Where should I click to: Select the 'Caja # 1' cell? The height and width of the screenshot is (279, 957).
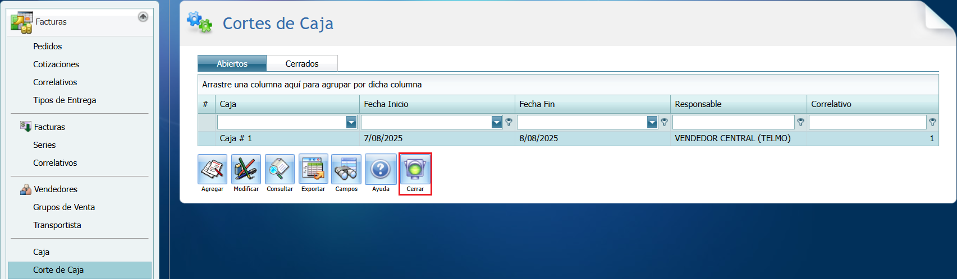click(x=287, y=138)
